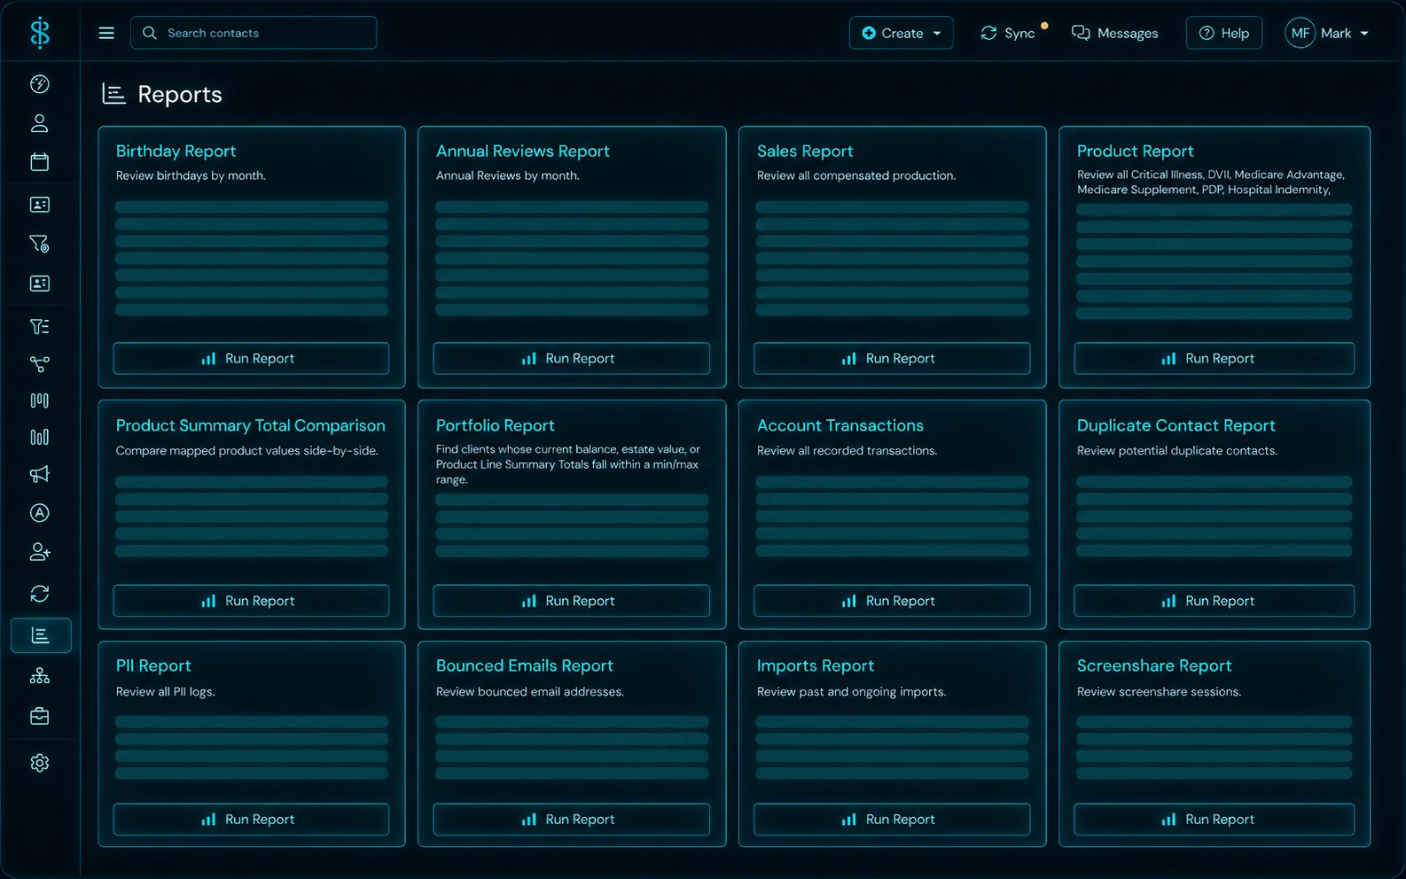The height and width of the screenshot is (879, 1406).
Task: Open the branching workflow nodes icon
Action: pos(39,364)
